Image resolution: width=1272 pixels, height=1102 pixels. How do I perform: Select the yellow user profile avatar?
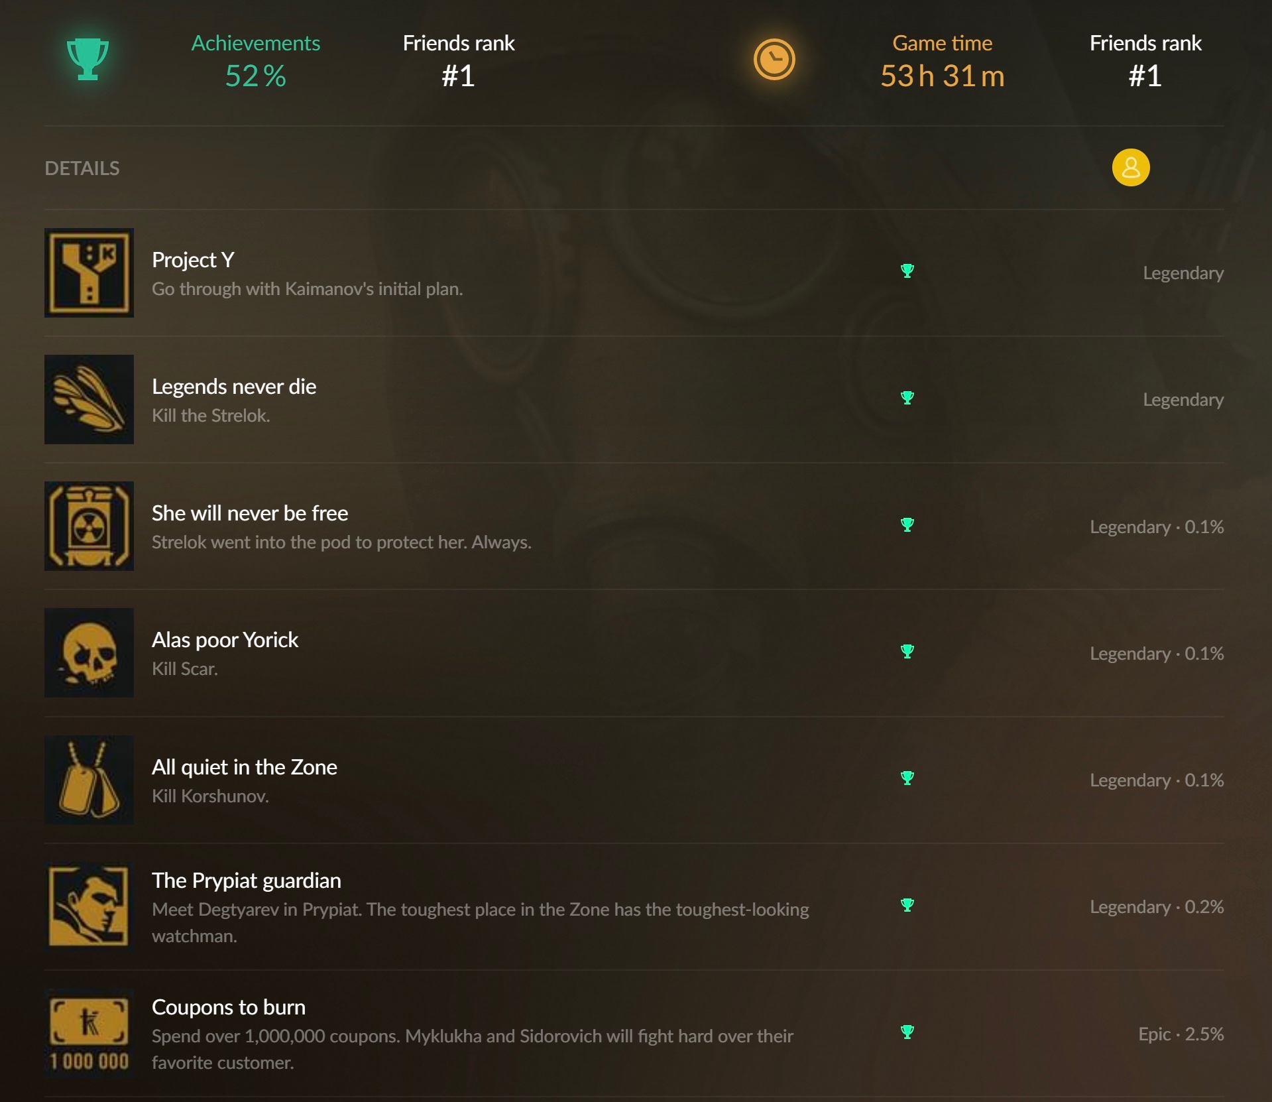(1130, 167)
